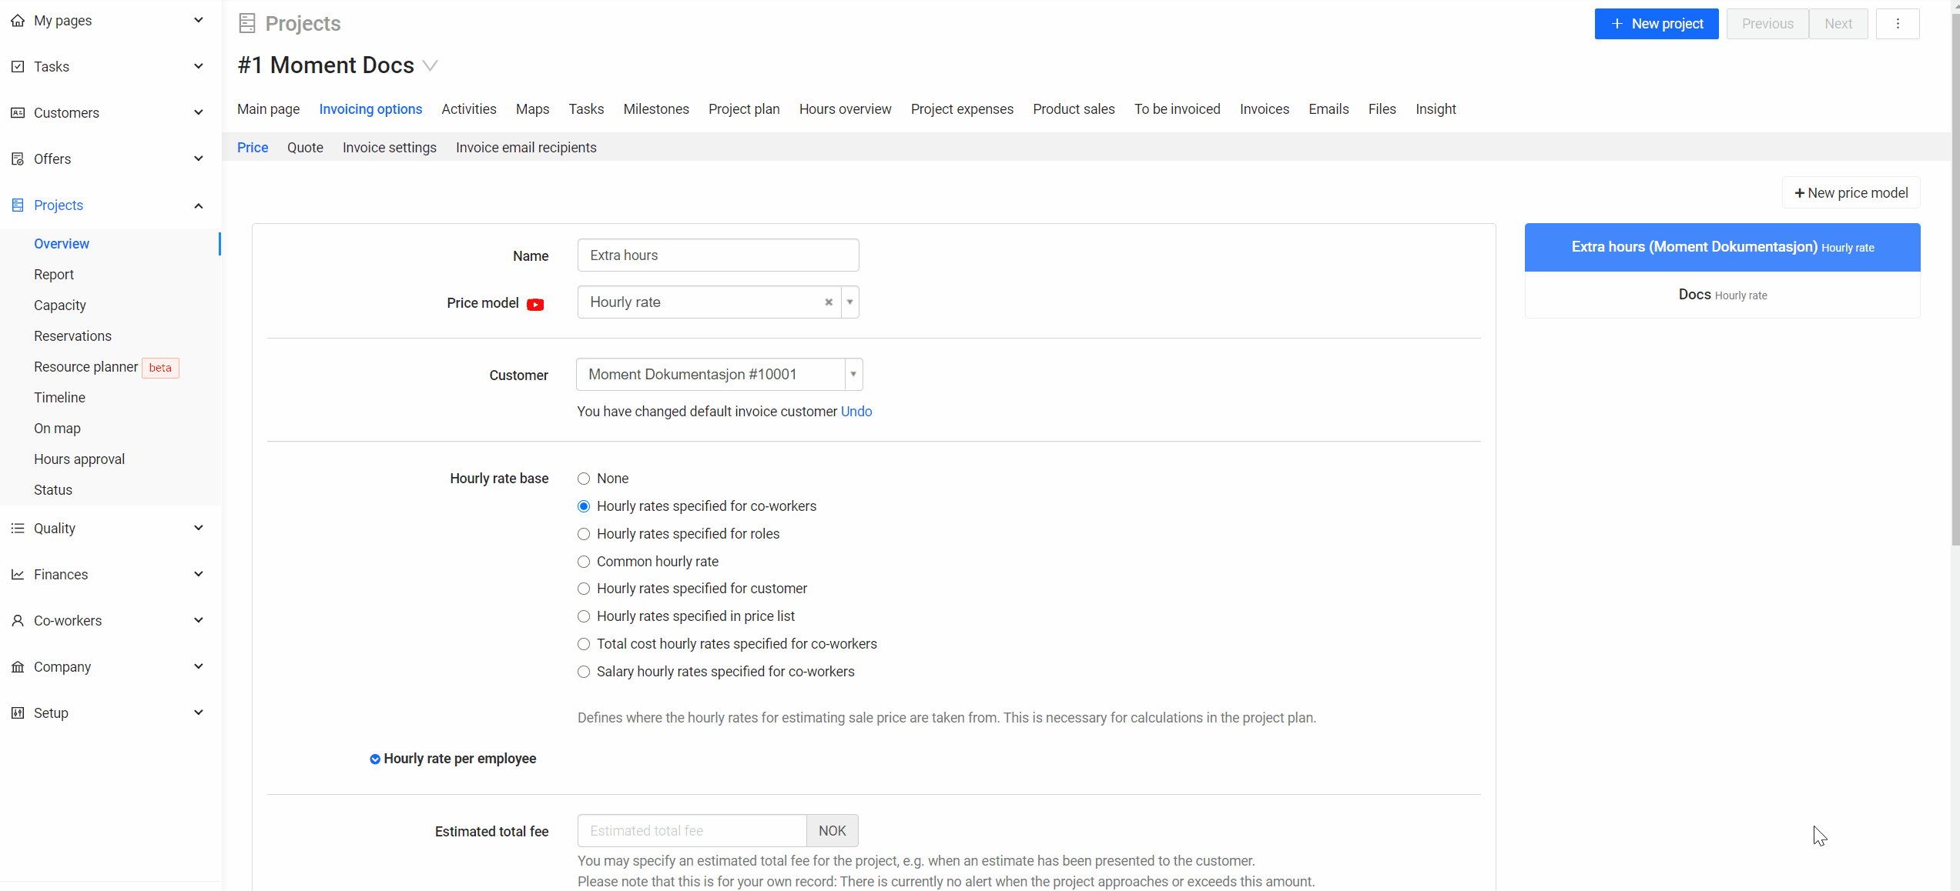The image size is (1960, 891).
Task: Open the YouTube help video for Price model
Action: pos(535,305)
